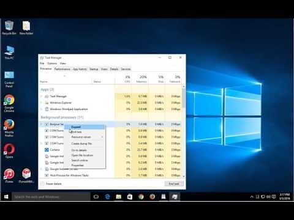Select the Google Chrome desktop shortcut
294x220 pixels.
click(x=9, y=103)
